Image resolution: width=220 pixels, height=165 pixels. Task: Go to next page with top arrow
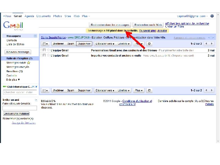(x=212, y=44)
